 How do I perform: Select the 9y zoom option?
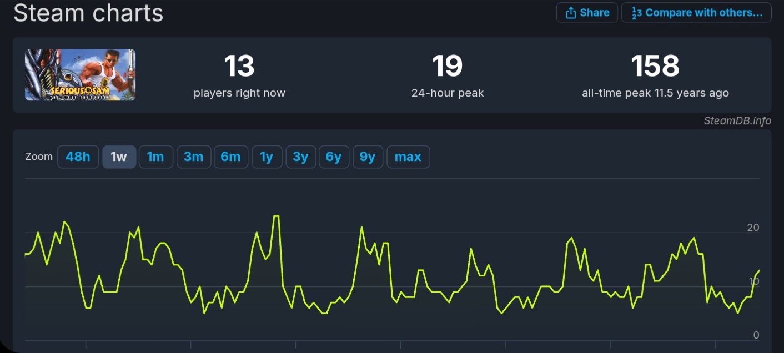(368, 157)
